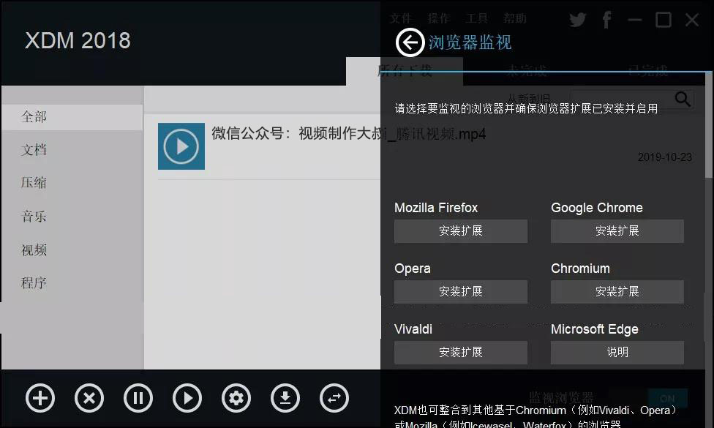Click the refresh link swap-arrows icon
This screenshot has height=428, width=714.
[334, 399]
